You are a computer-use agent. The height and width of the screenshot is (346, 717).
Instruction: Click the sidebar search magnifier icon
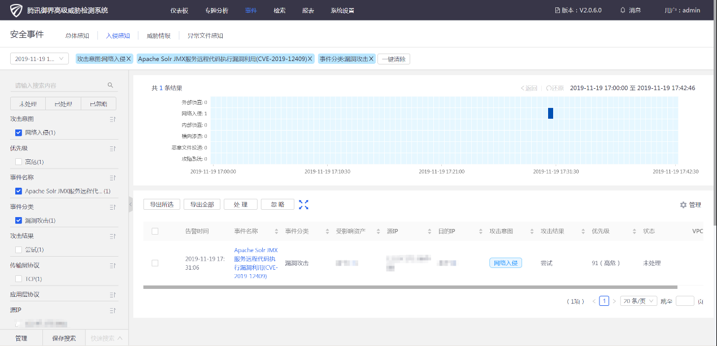point(111,85)
